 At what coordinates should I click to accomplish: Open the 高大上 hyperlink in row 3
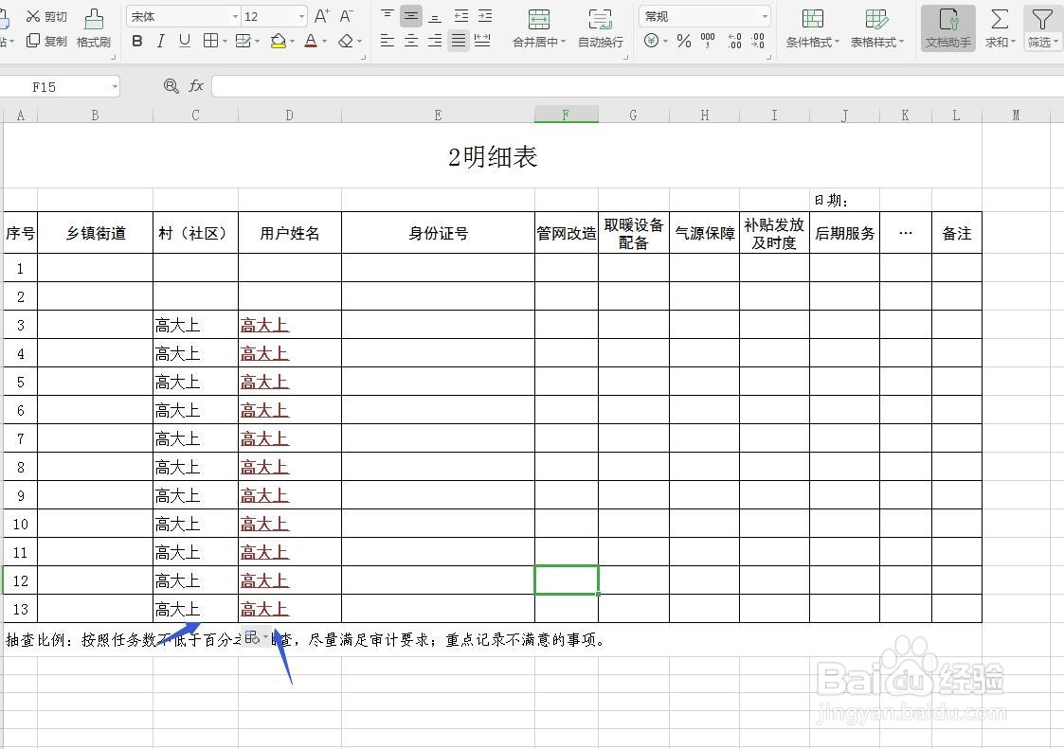point(264,325)
